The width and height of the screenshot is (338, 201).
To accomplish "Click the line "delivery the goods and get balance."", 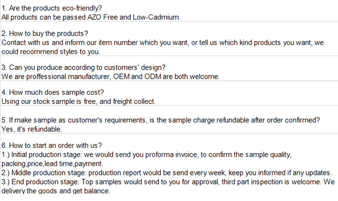I will (56, 191).
